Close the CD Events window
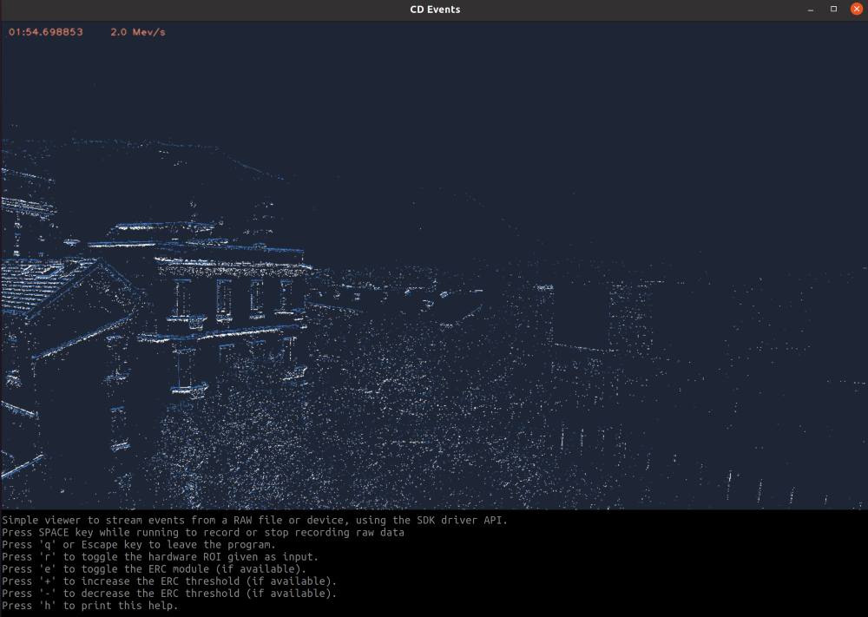Screen dimensions: 868x617 point(857,9)
